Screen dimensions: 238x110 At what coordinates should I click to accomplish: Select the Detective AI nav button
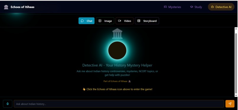pos(221,7)
